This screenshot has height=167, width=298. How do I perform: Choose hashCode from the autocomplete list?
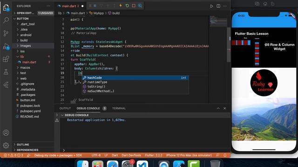point(135,77)
